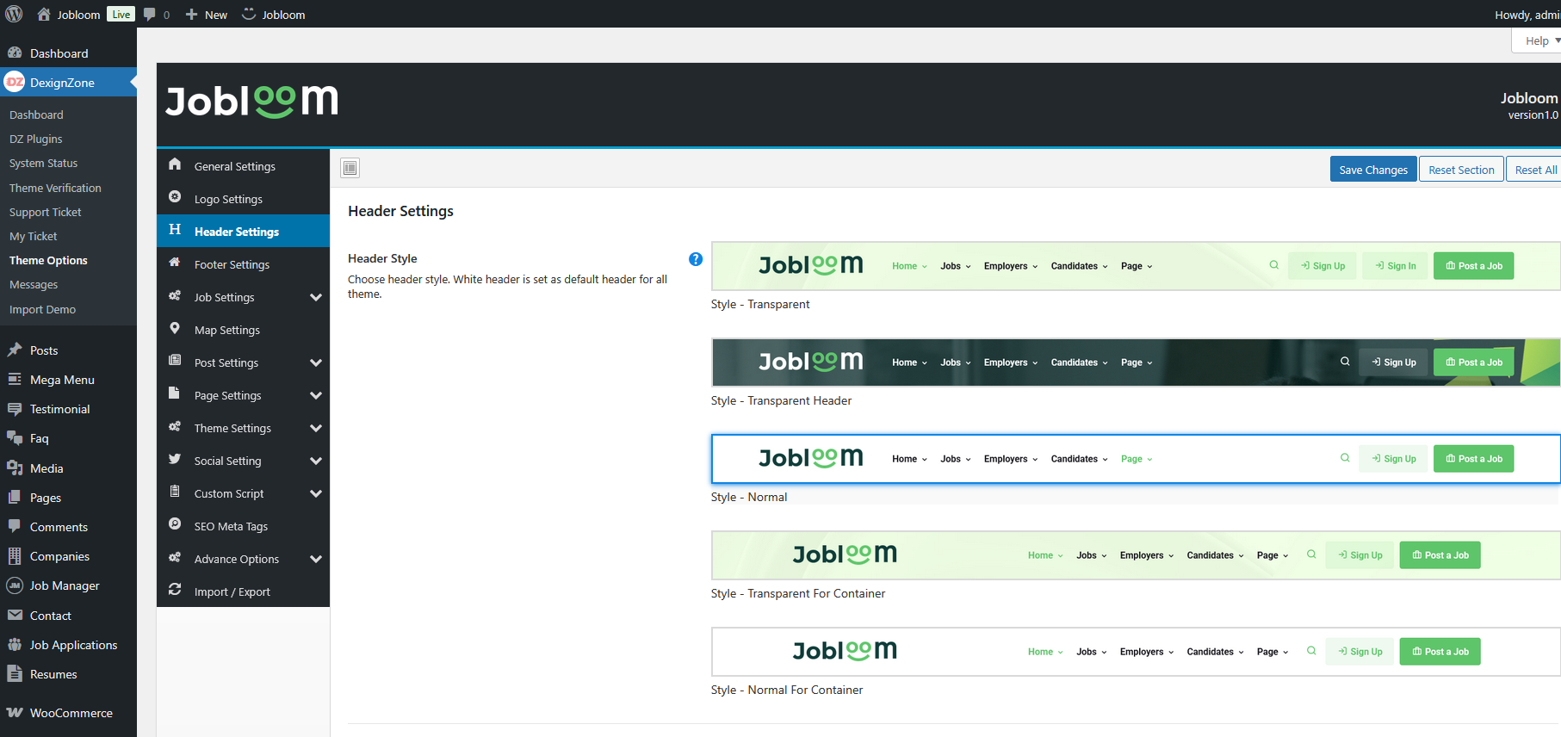Click the Import / Export refresh icon
The height and width of the screenshot is (737, 1561).
[x=175, y=591]
